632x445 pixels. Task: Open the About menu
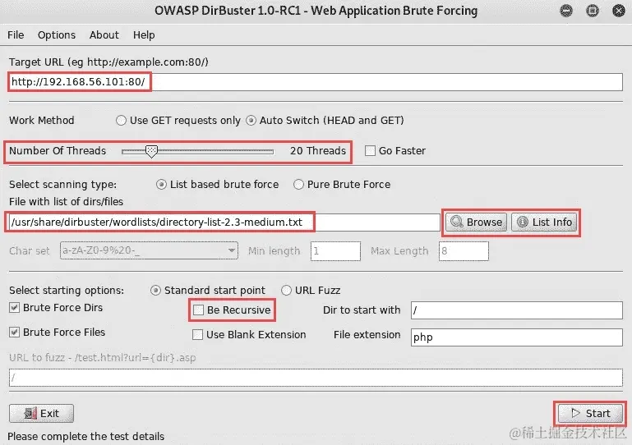tap(104, 35)
